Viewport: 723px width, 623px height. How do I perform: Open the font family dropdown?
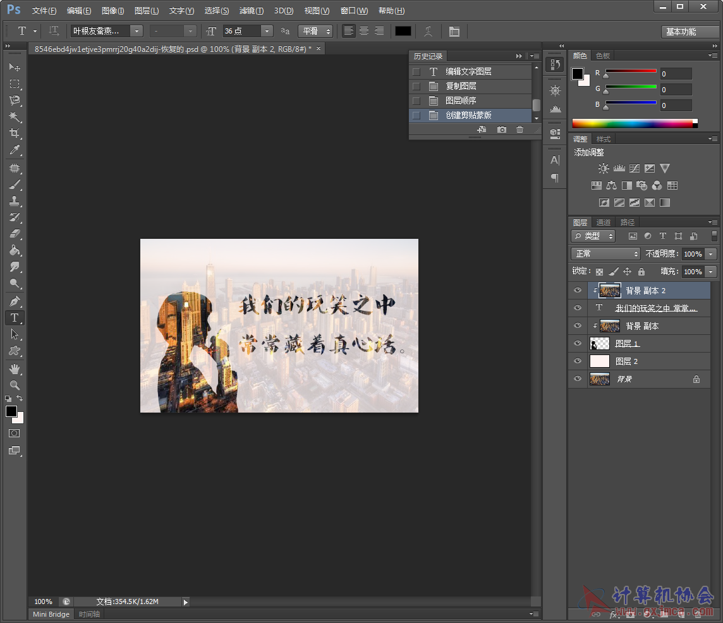(137, 31)
